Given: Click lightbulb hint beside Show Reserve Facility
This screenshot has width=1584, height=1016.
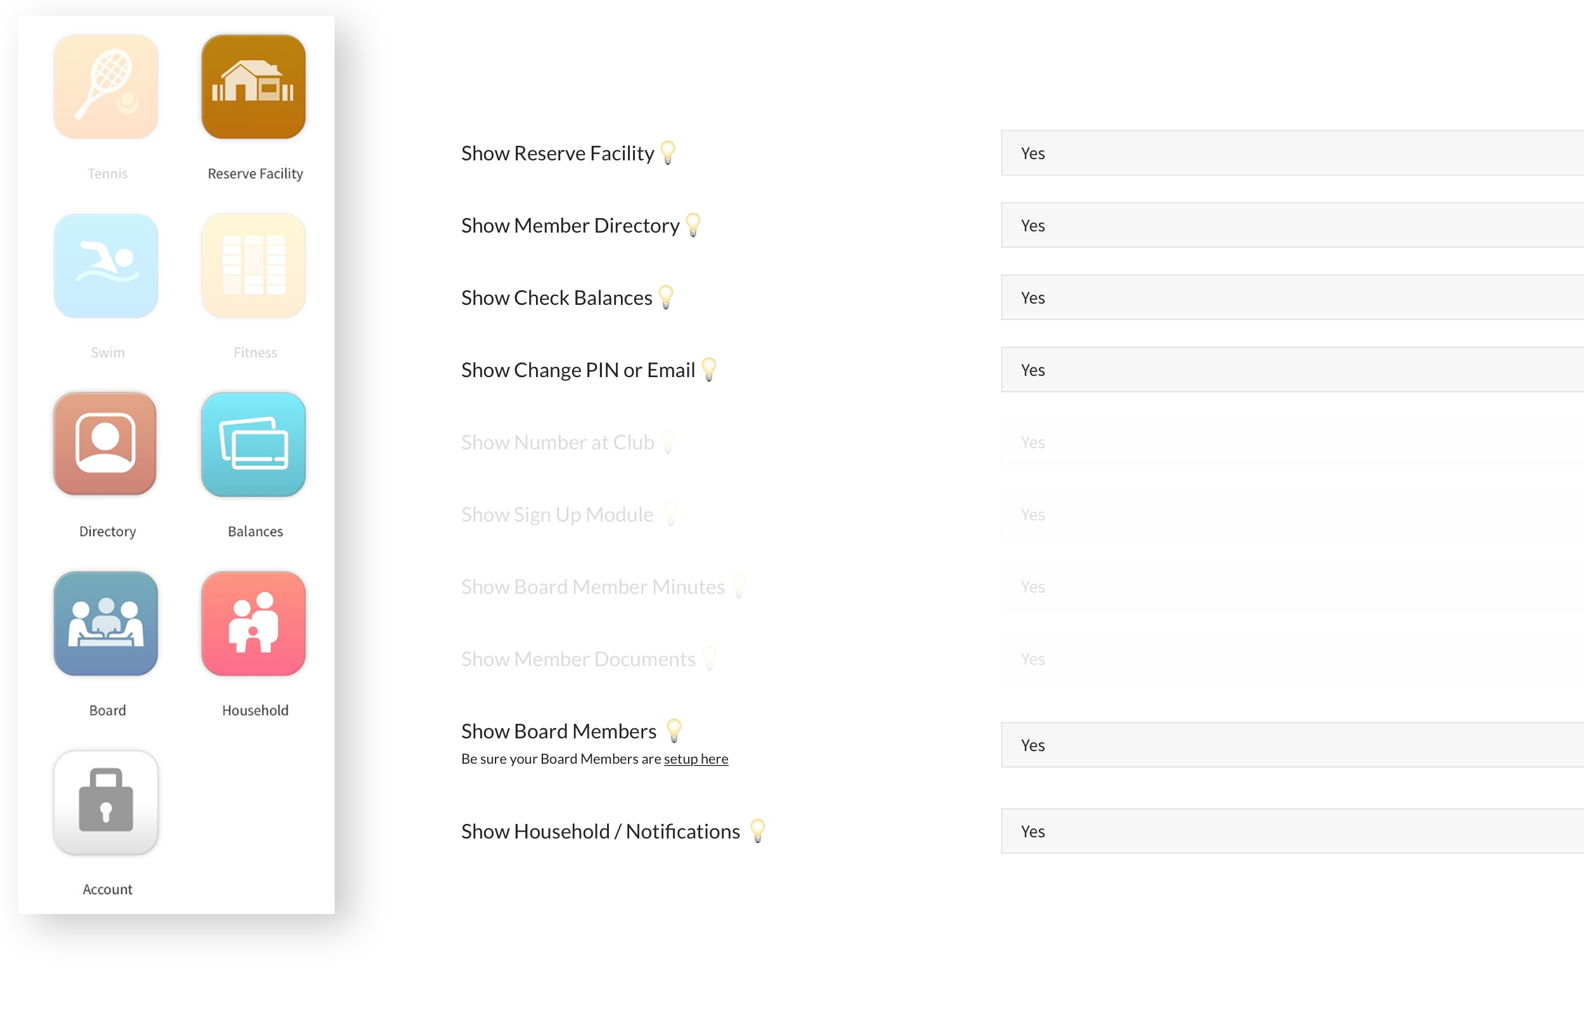Looking at the screenshot, I should click(668, 152).
